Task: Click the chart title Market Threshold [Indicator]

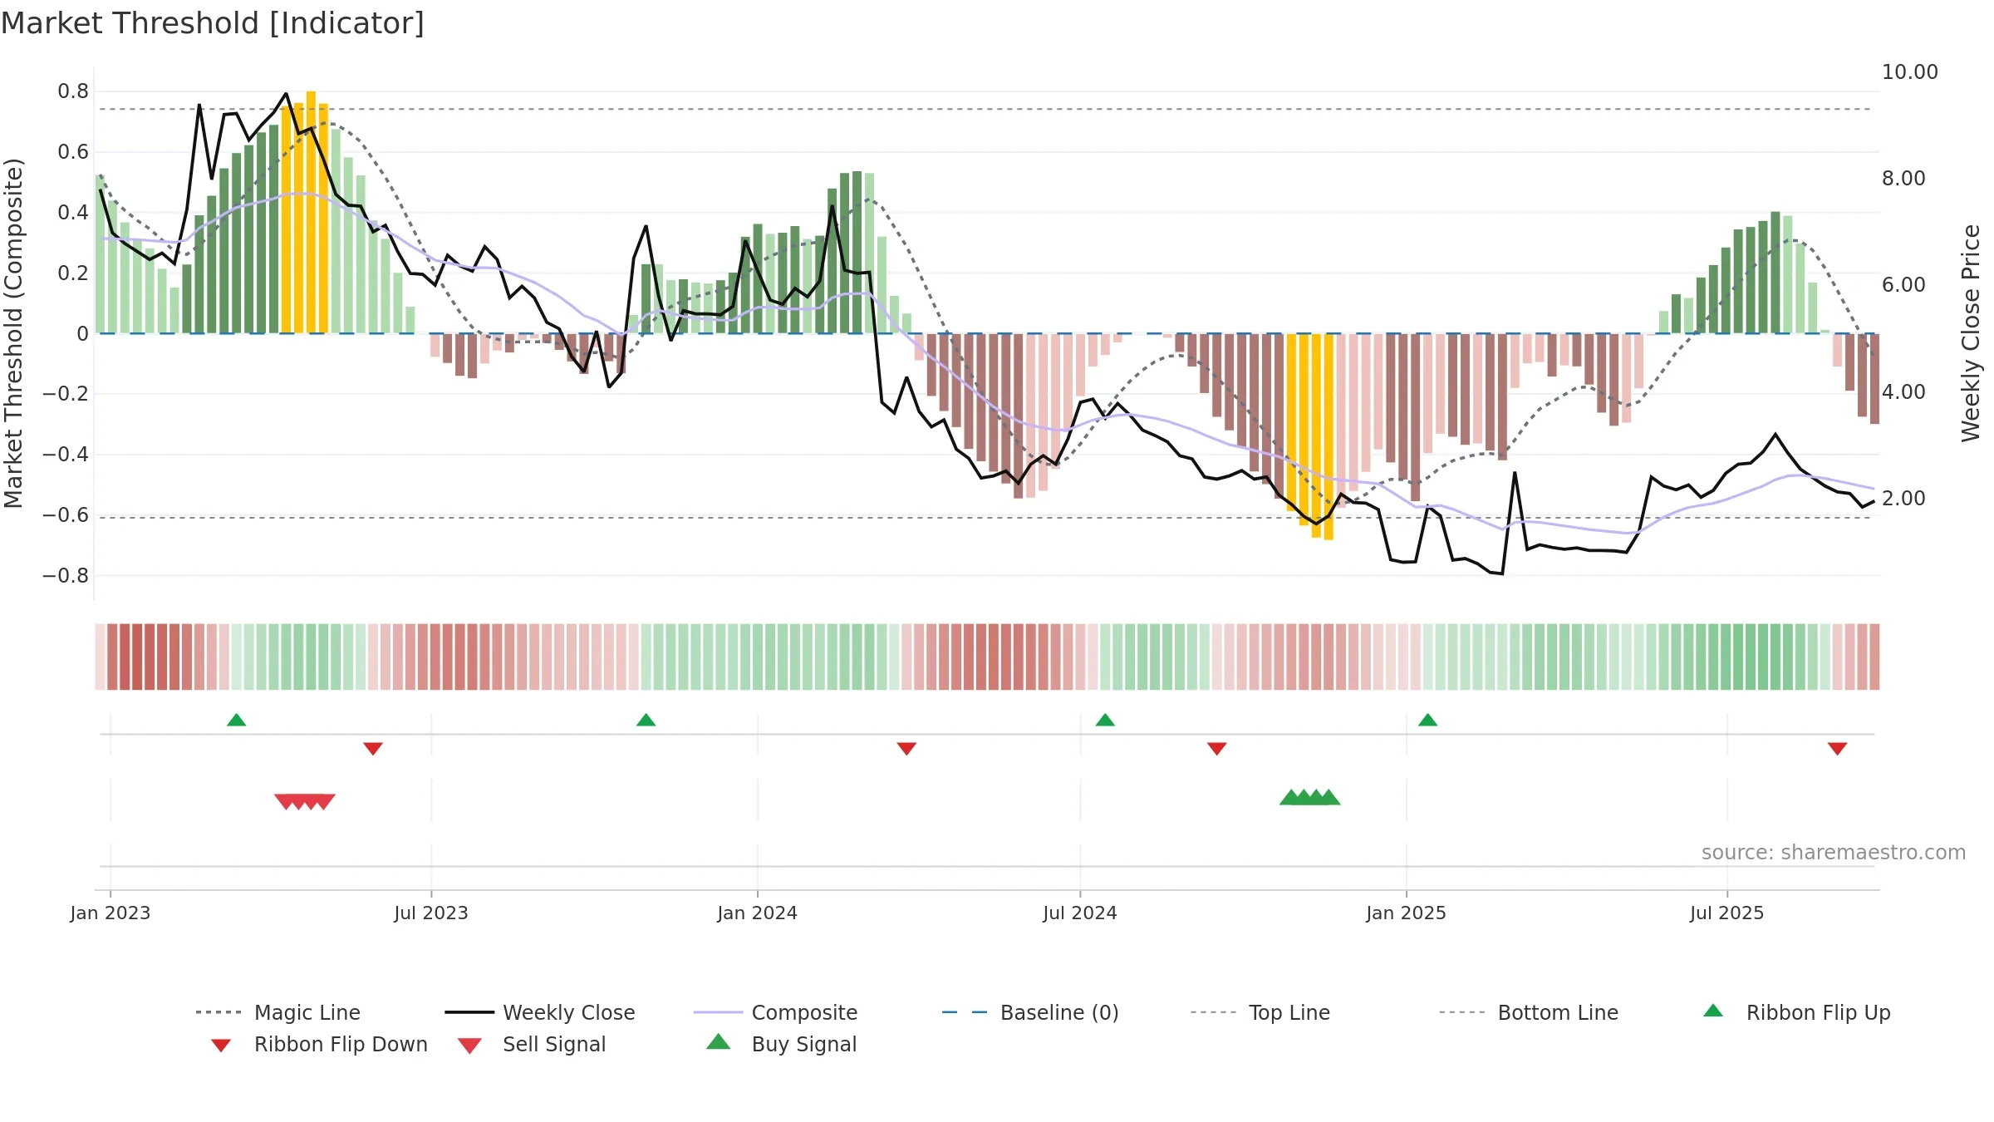Action: click(213, 23)
